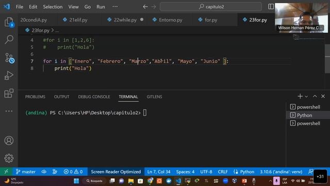Screen dimensions: 330x186
Task: Open the capitulo2 command center search box
Action: [211, 7]
